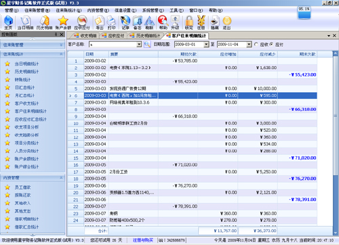Select the 应收 radio button
Viewport: 339px width, 245px height.
(x=256, y=44)
